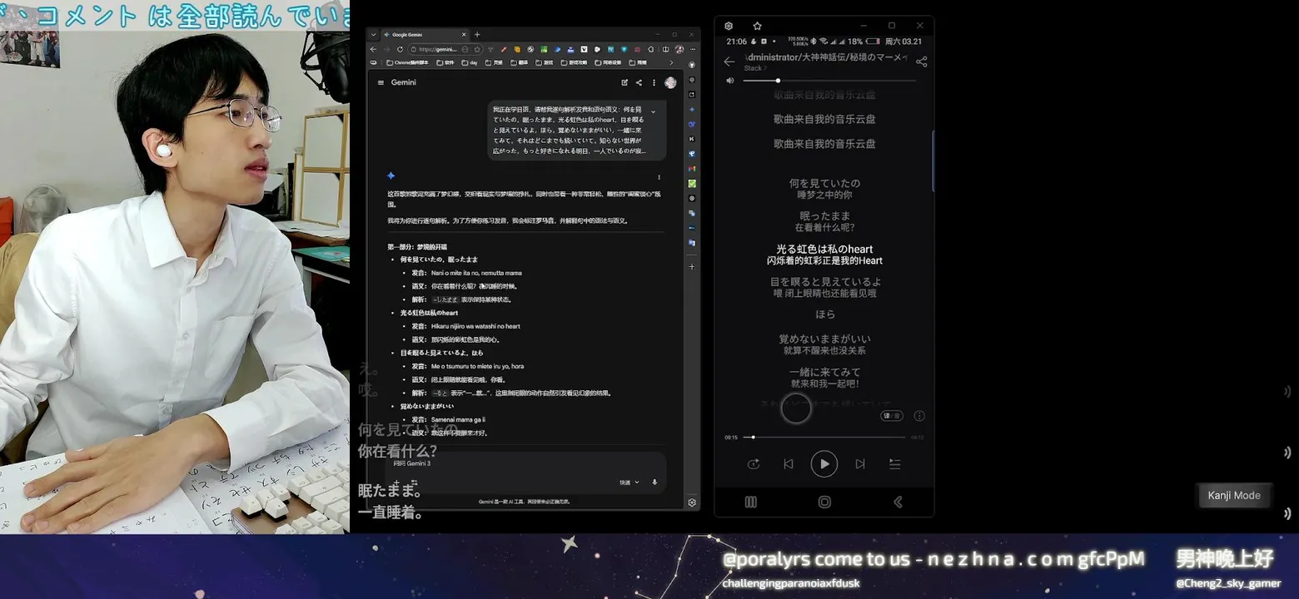Play the current song
This screenshot has height=599, width=1299.
824,464
